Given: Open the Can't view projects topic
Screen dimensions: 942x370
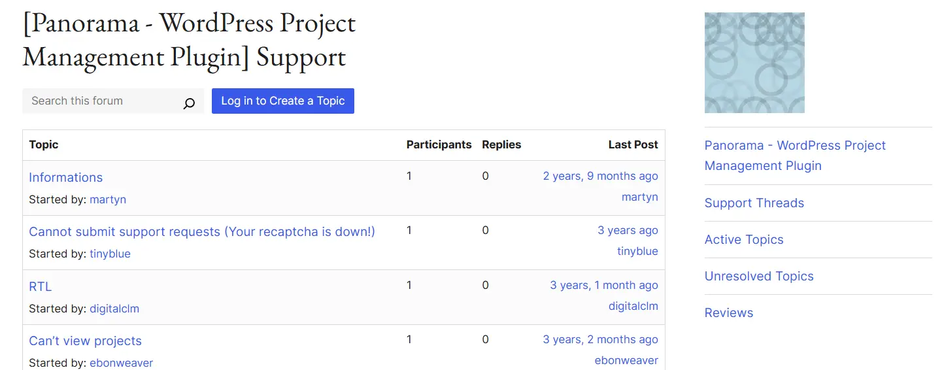Looking at the screenshot, I should coord(85,341).
